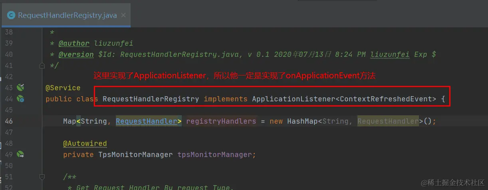Click the Map type on line 46
The image size is (488, 190).
point(69,121)
